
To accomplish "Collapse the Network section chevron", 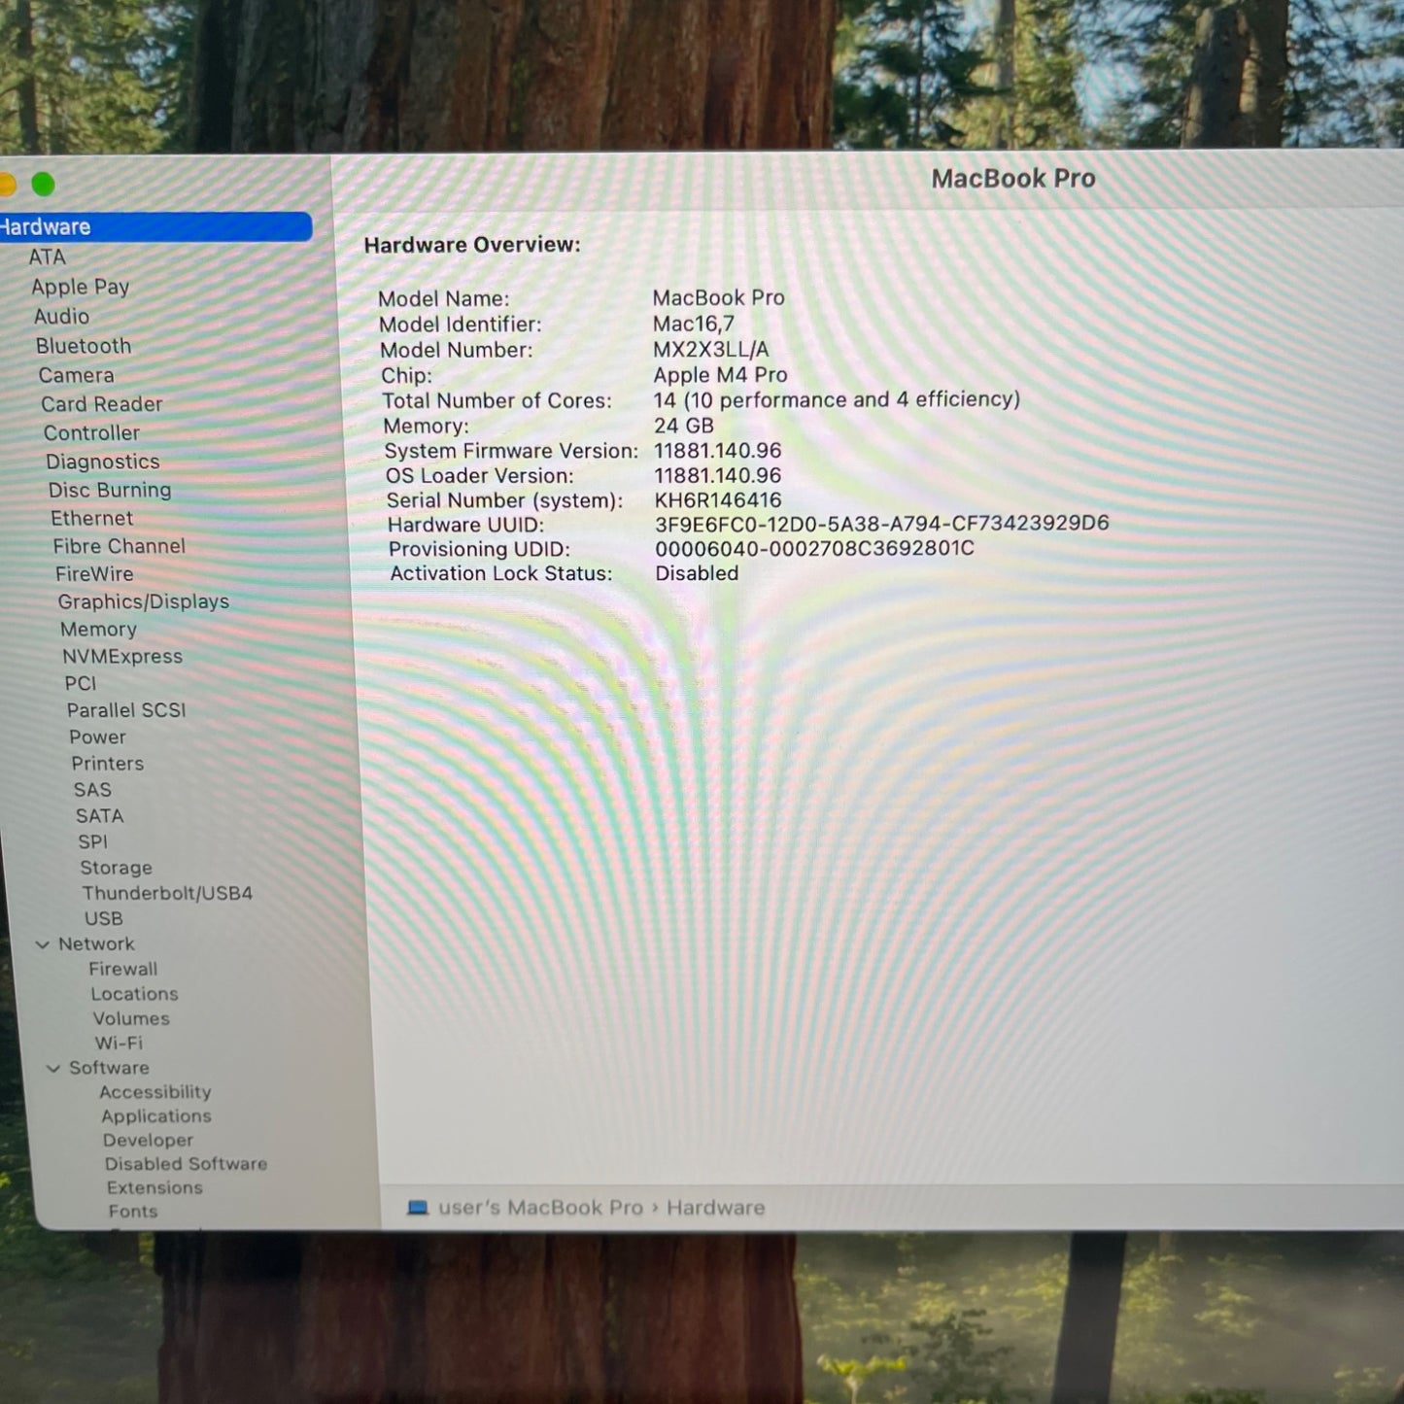I will (43, 944).
